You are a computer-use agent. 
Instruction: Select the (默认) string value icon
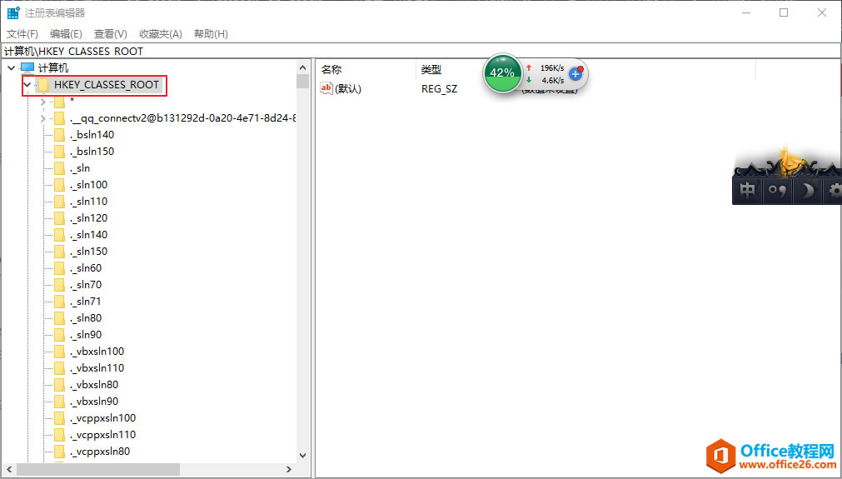click(326, 88)
